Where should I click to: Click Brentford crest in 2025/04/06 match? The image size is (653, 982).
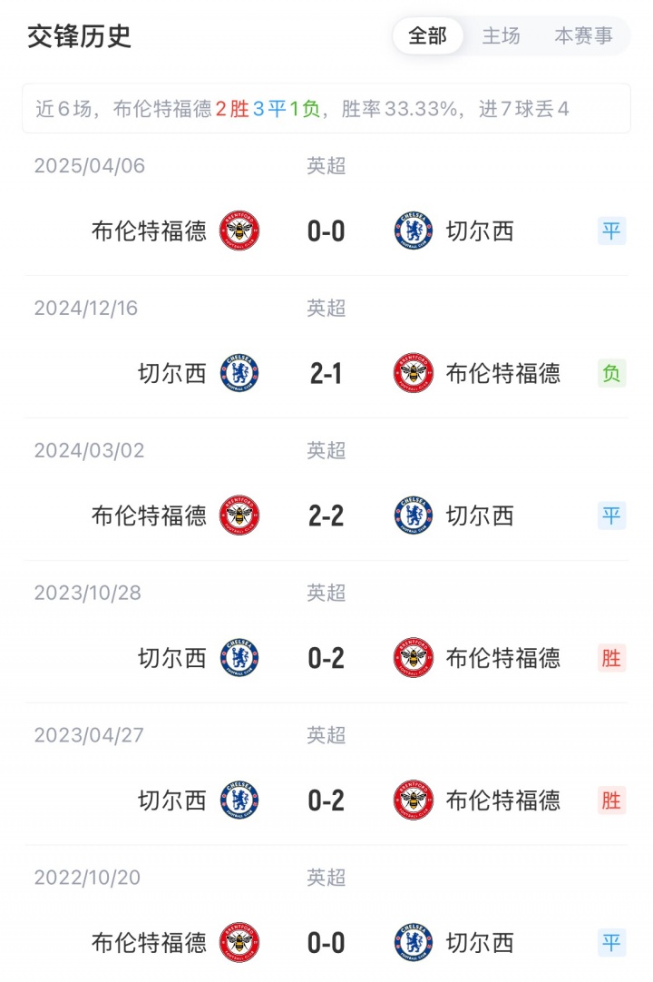point(239,231)
